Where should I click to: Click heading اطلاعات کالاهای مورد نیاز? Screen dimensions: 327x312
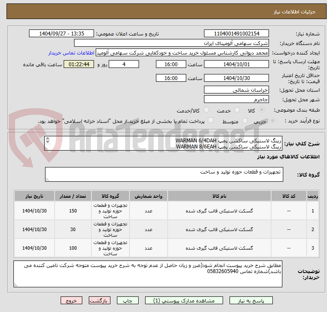(x=288, y=157)
